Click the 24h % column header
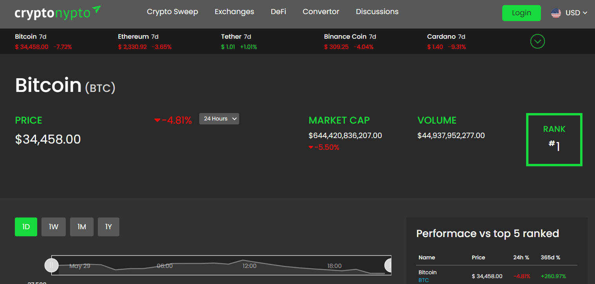Viewport: 595px width, 284px height. [x=521, y=257]
